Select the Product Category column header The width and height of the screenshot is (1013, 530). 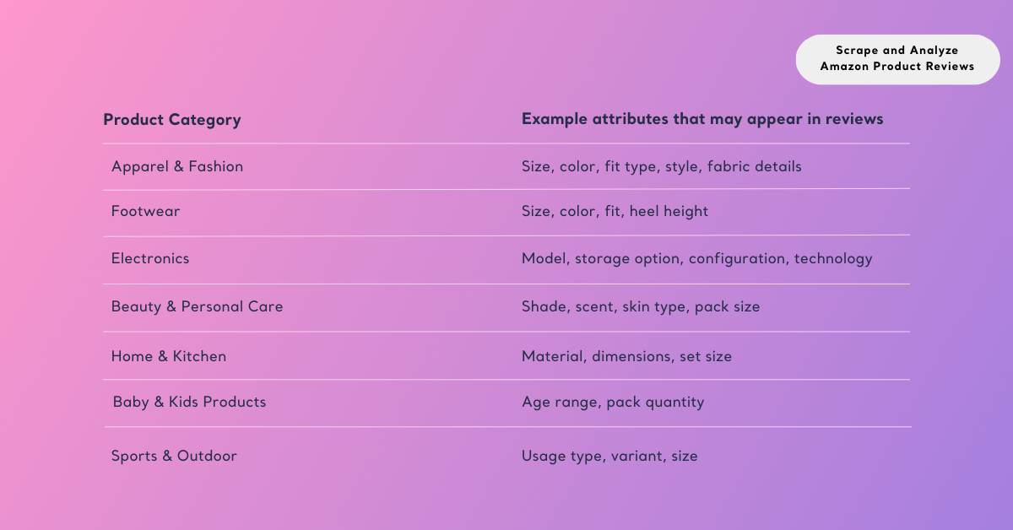coord(171,120)
